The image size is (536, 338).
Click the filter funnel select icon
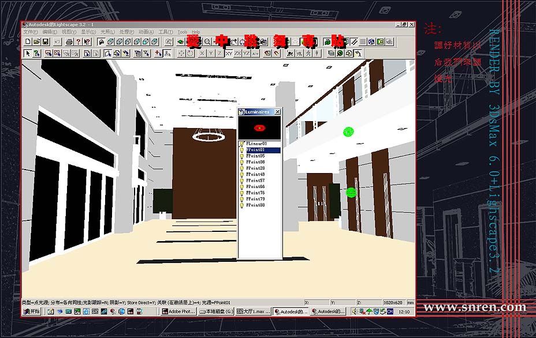(x=146, y=53)
